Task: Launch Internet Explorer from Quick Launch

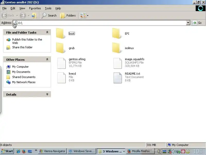Action: pyautogui.click(x=18, y=151)
